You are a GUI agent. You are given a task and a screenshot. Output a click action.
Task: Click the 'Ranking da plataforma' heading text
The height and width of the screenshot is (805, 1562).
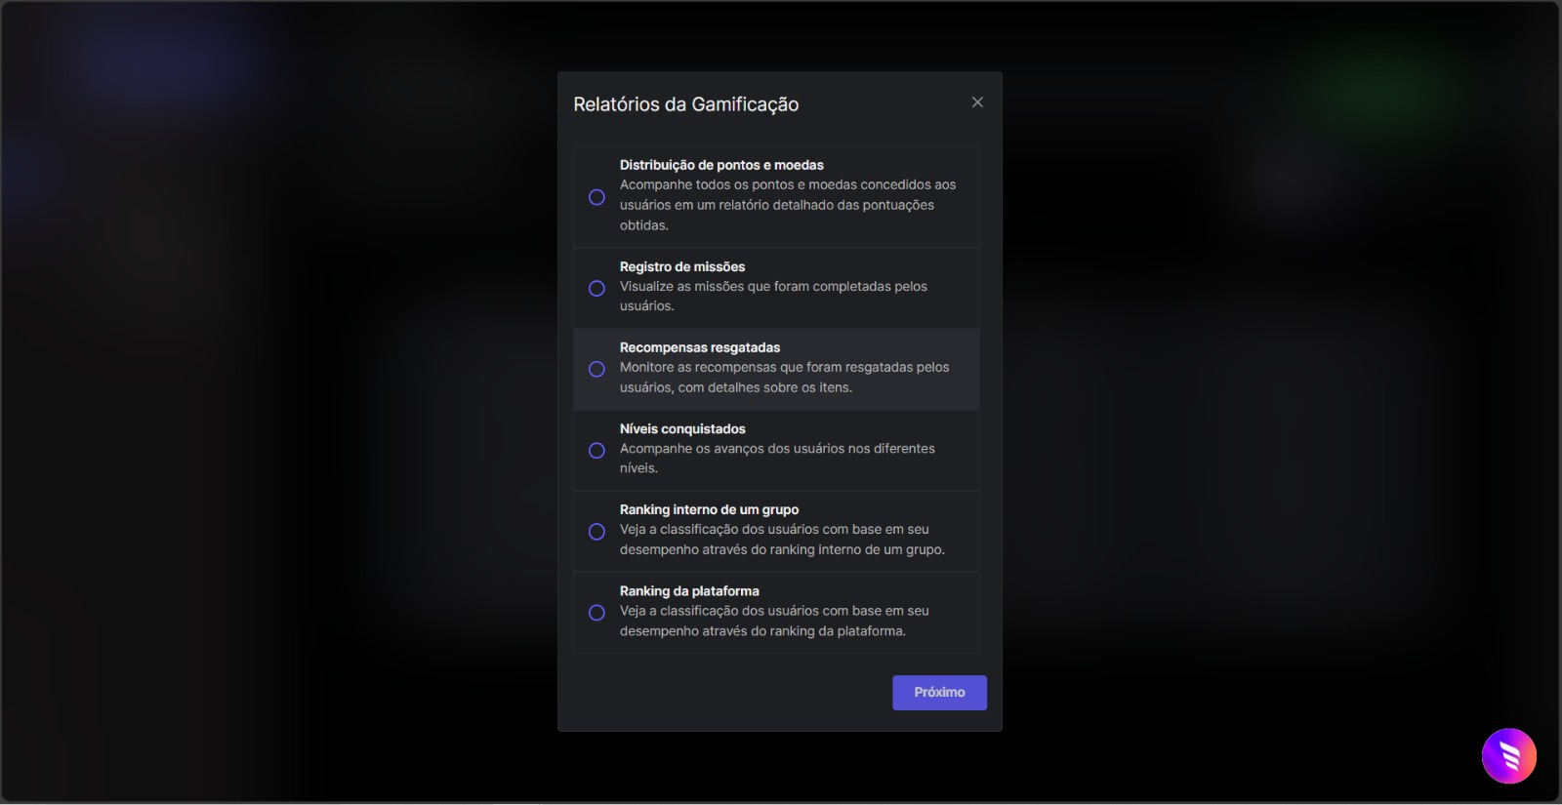pos(689,591)
